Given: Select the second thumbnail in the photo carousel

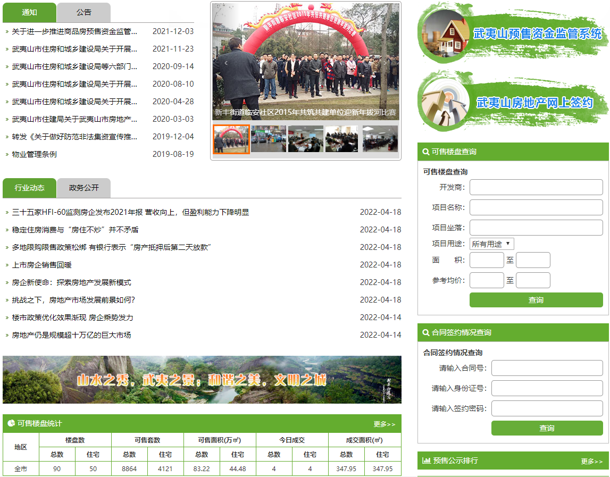Looking at the screenshot, I should point(269,139).
